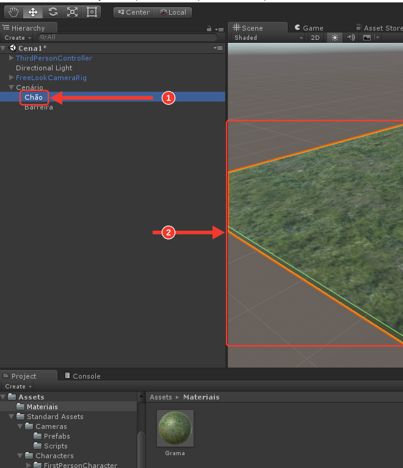
Task: Collapse the Cenário group
Action: [x=12, y=87]
